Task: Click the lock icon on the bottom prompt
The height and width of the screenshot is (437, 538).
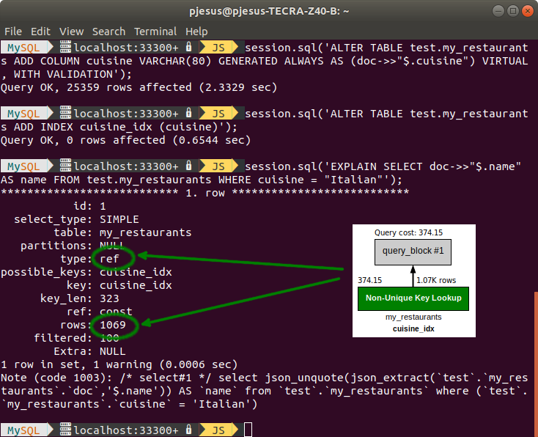Action: pos(188,430)
